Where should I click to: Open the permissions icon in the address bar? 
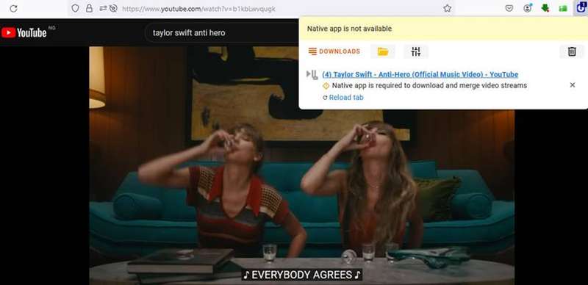(x=103, y=8)
